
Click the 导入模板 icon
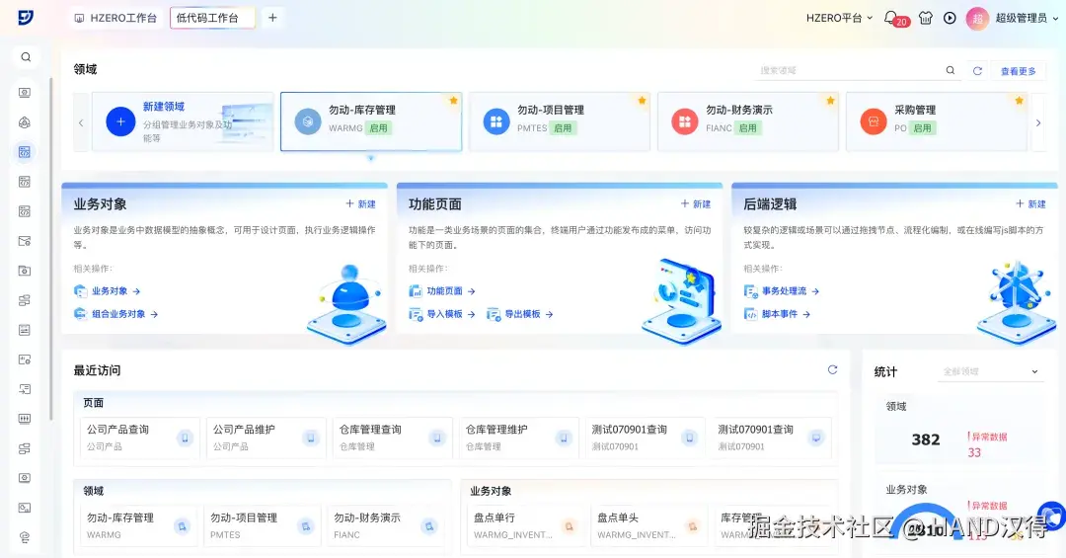[416, 314]
